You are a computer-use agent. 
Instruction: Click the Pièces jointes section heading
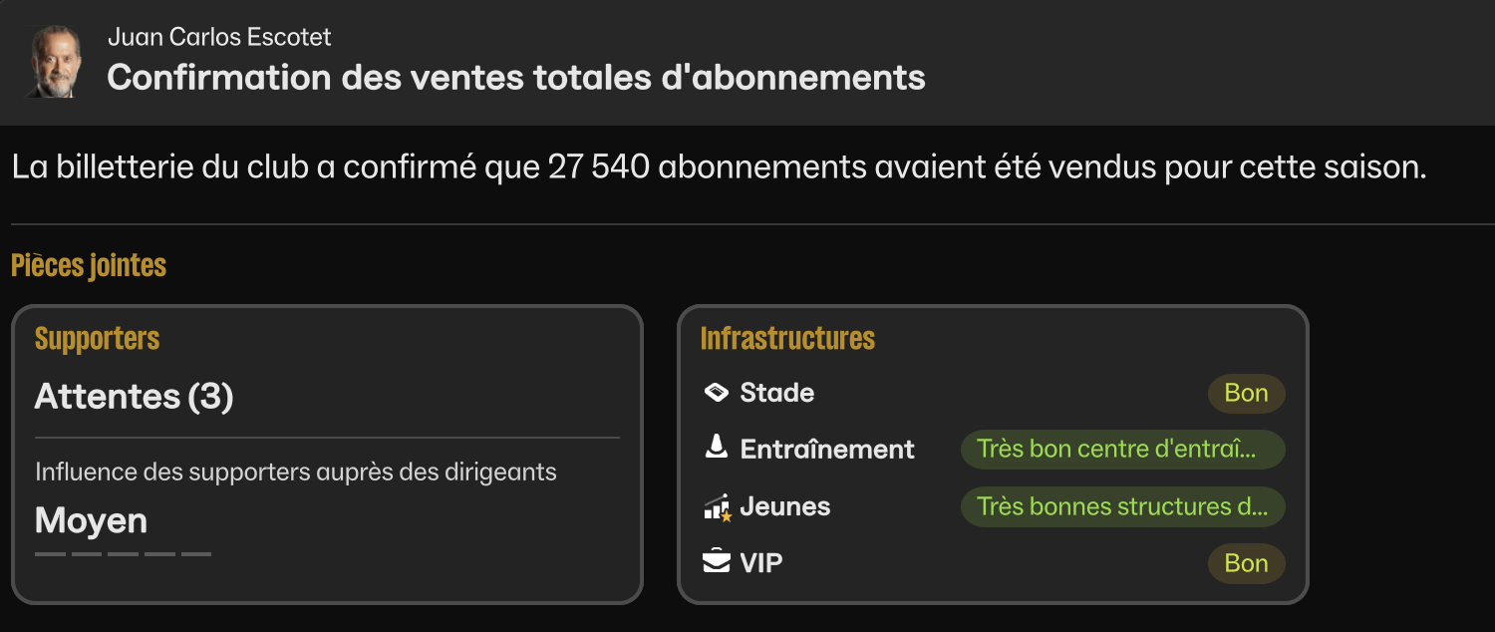(x=89, y=266)
